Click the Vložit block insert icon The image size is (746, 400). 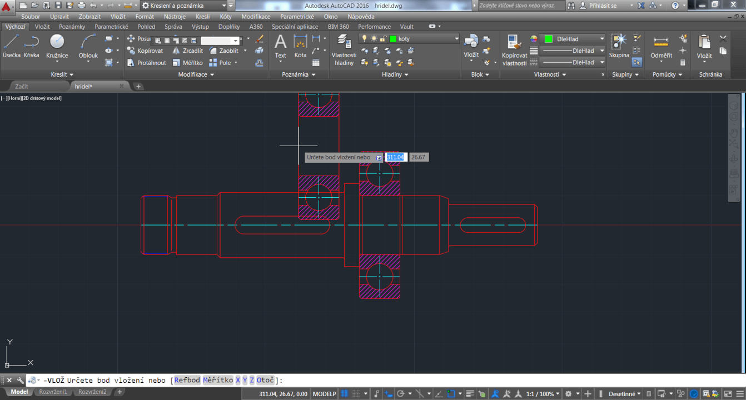coord(471,42)
